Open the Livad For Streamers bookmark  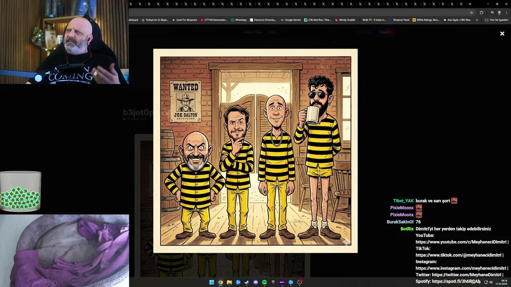[x=184, y=20]
